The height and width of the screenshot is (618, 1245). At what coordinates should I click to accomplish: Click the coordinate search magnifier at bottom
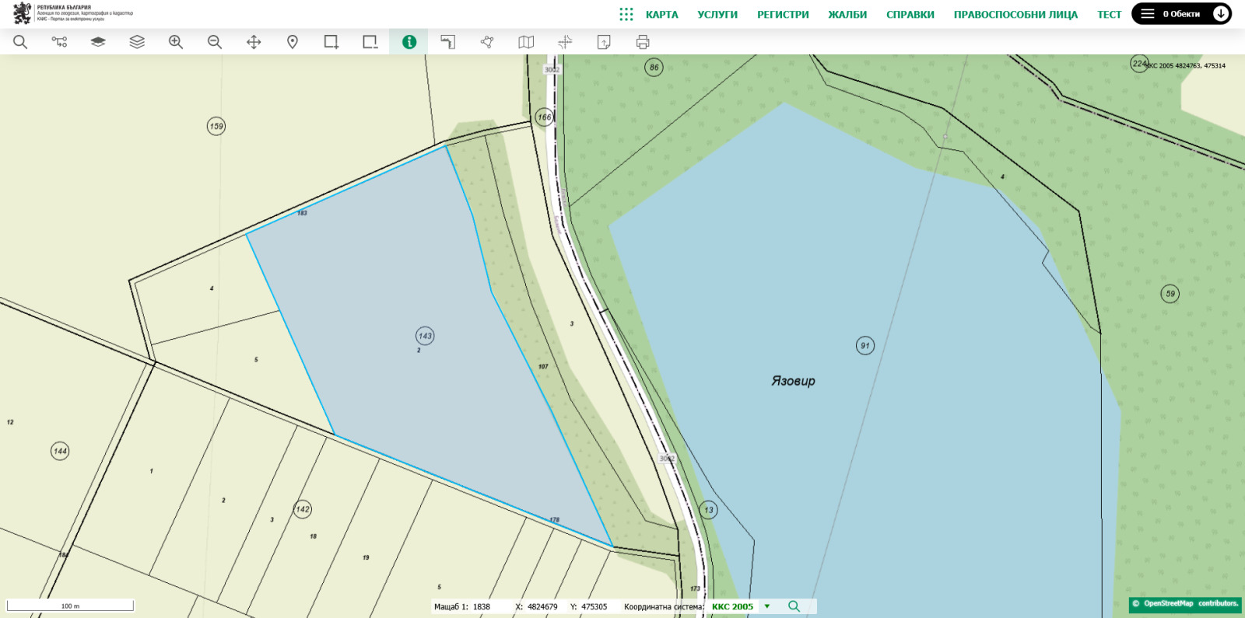pyautogui.click(x=794, y=606)
